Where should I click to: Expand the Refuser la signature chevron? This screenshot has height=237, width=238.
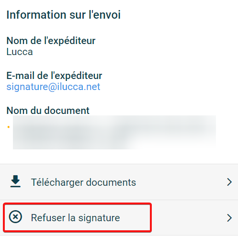229,218
